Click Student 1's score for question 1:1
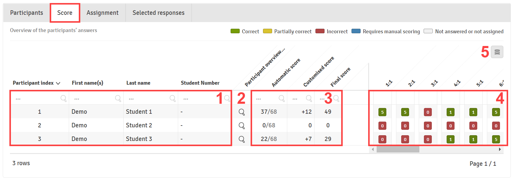The image size is (513, 180). click(x=382, y=112)
